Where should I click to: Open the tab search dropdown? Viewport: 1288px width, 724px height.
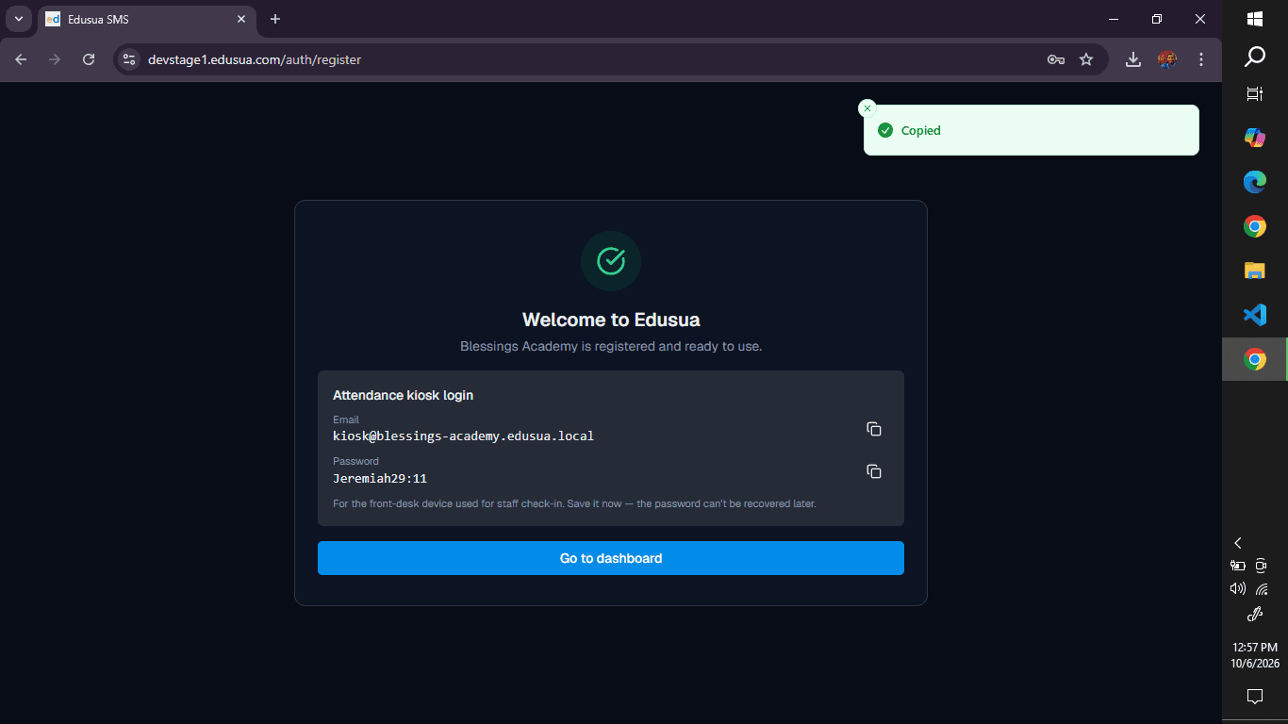tap(18, 19)
